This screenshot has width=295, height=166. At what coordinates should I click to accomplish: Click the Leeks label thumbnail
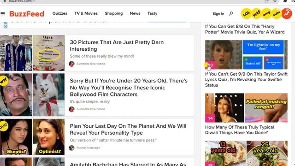pos(49,53)
